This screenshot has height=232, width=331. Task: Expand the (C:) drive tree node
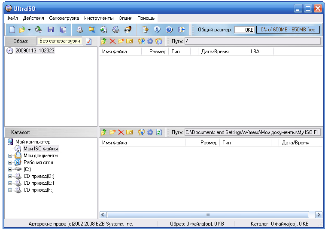coord(10,169)
